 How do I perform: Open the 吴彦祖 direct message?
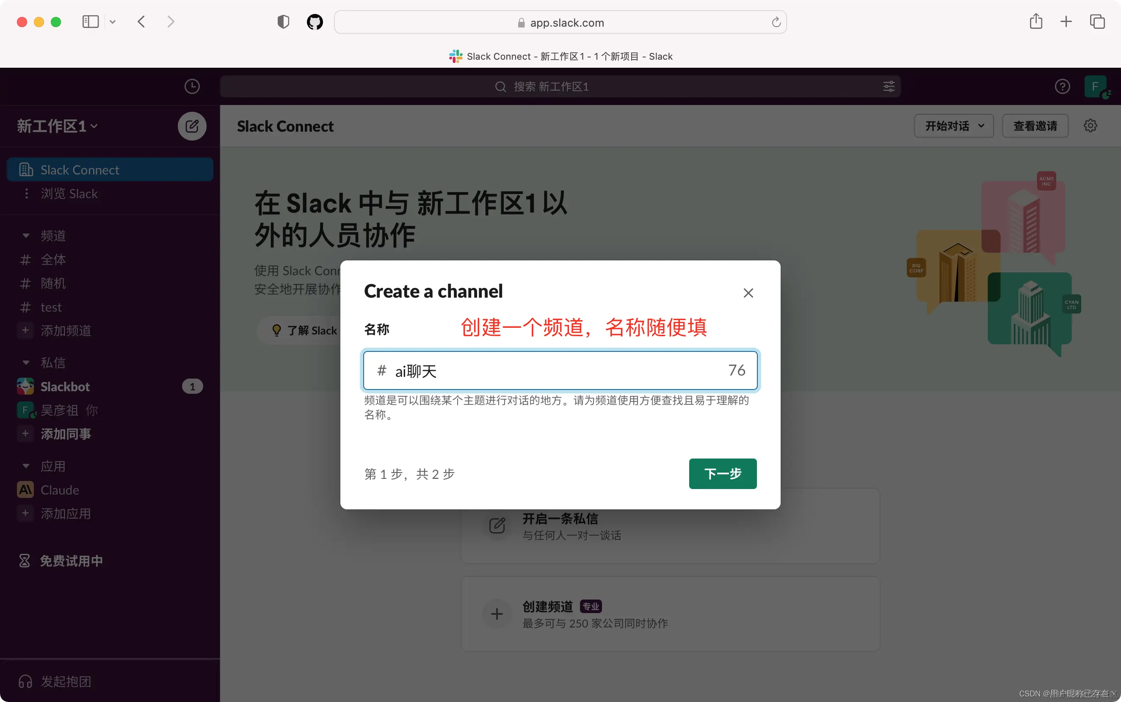[110, 410]
